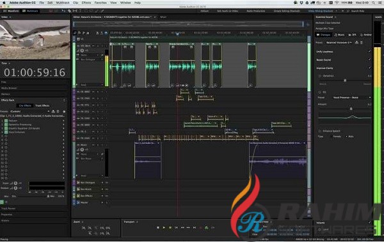This screenshot has height=242, width=384.
Task: Switch to Audio Production workspace
Action: [255, 11]
